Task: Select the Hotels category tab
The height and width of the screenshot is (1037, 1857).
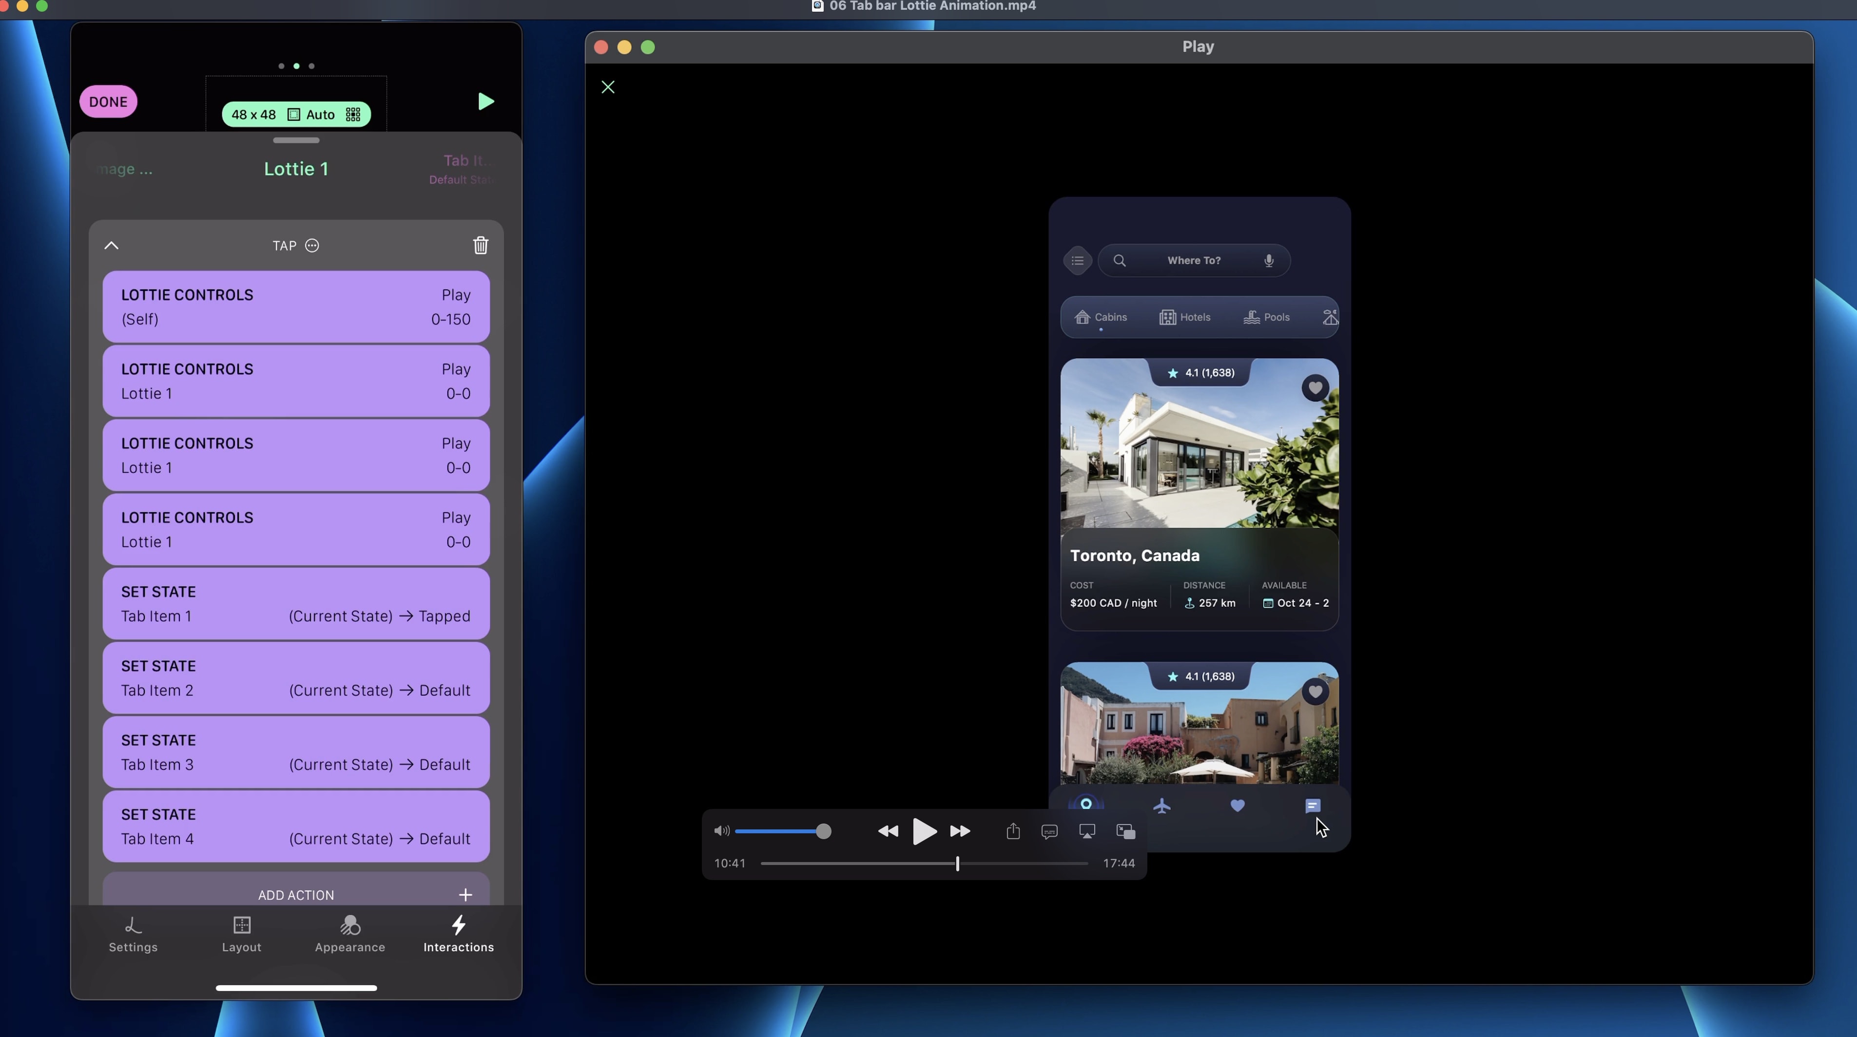Action: pos(1184,317)
